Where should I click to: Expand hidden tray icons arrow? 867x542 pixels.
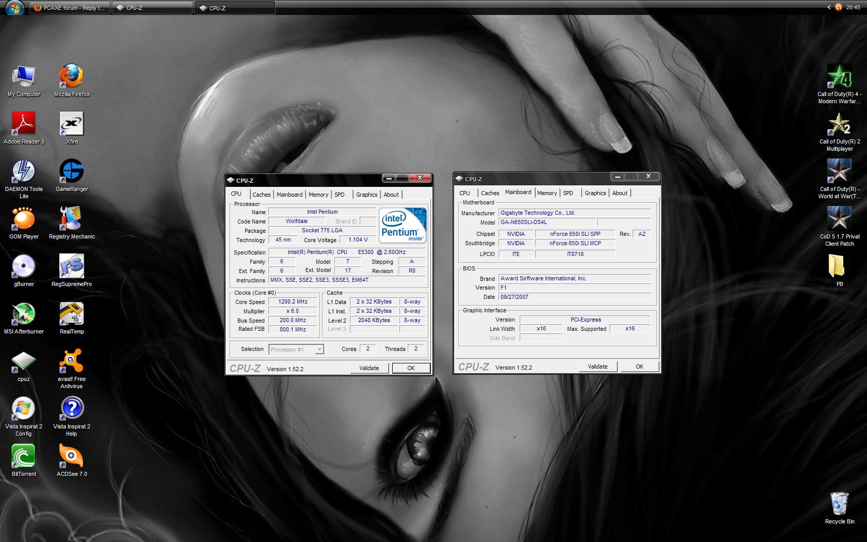tap(829, 7)
